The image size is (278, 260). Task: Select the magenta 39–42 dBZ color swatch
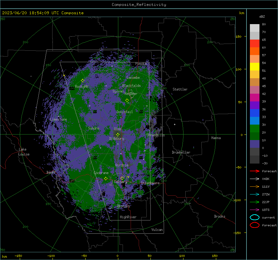click(255, 98)
